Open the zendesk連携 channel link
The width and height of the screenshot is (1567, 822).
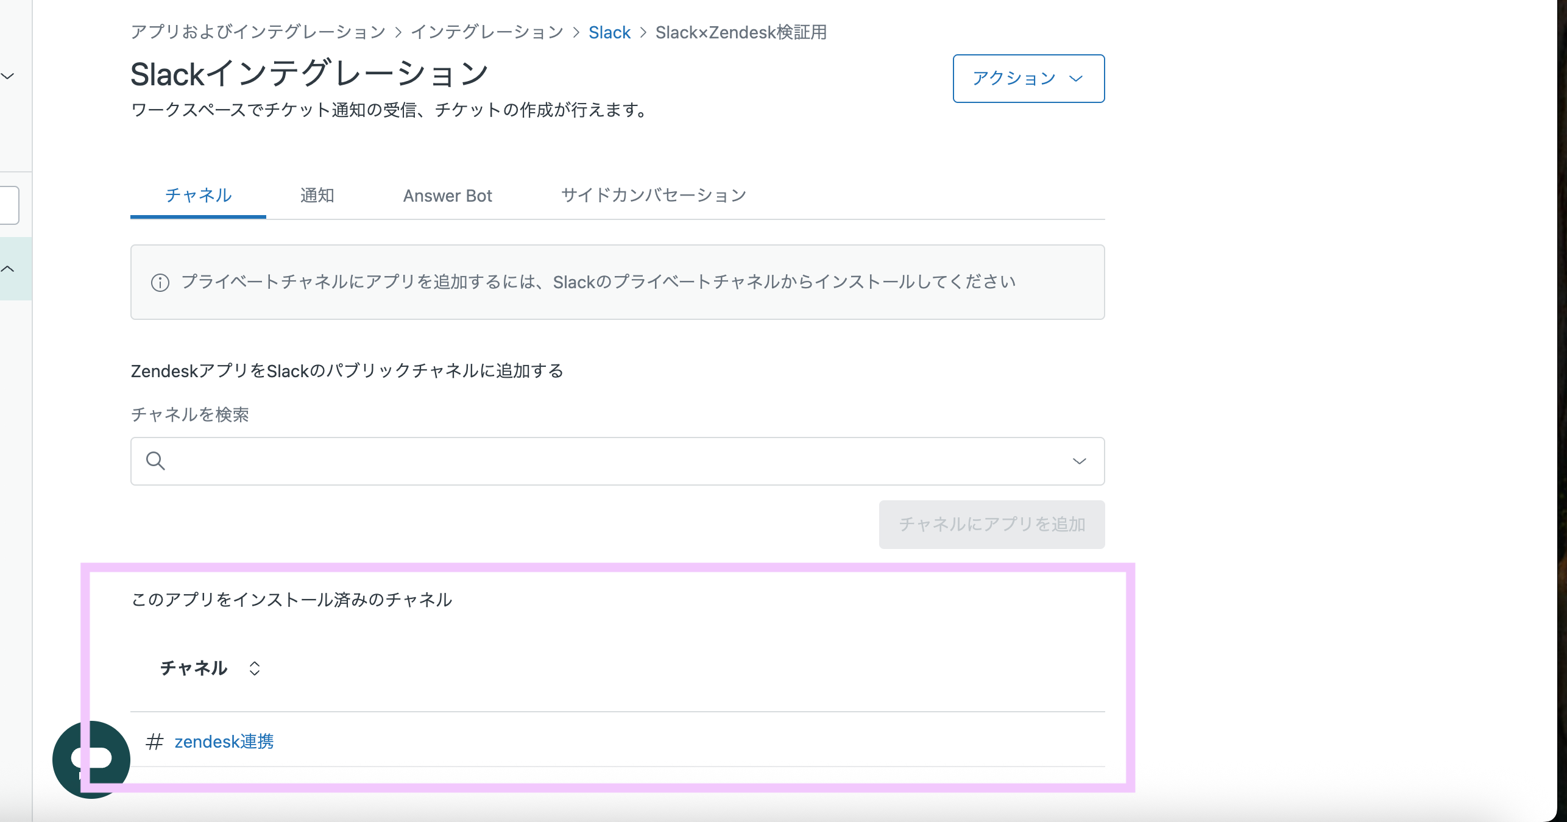[224, 742]
